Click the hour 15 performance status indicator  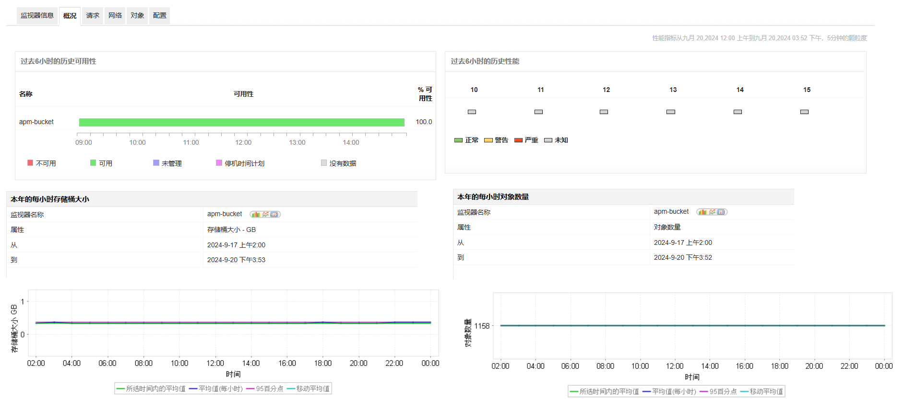(x=804, y=112)
